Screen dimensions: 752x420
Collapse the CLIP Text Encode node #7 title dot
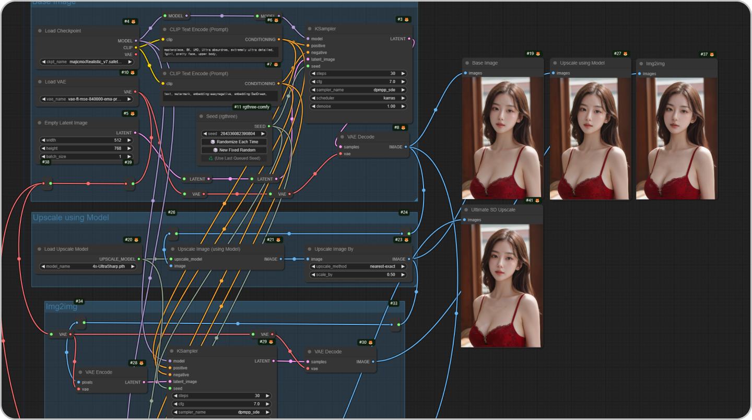point(164,74)
